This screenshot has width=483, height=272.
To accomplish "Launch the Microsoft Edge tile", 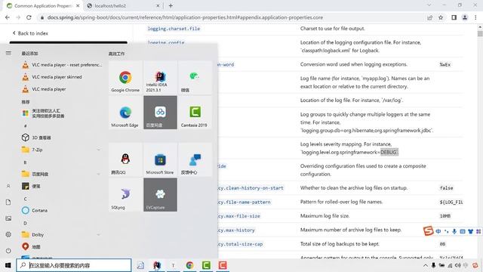I will click(x=125, y=113).
